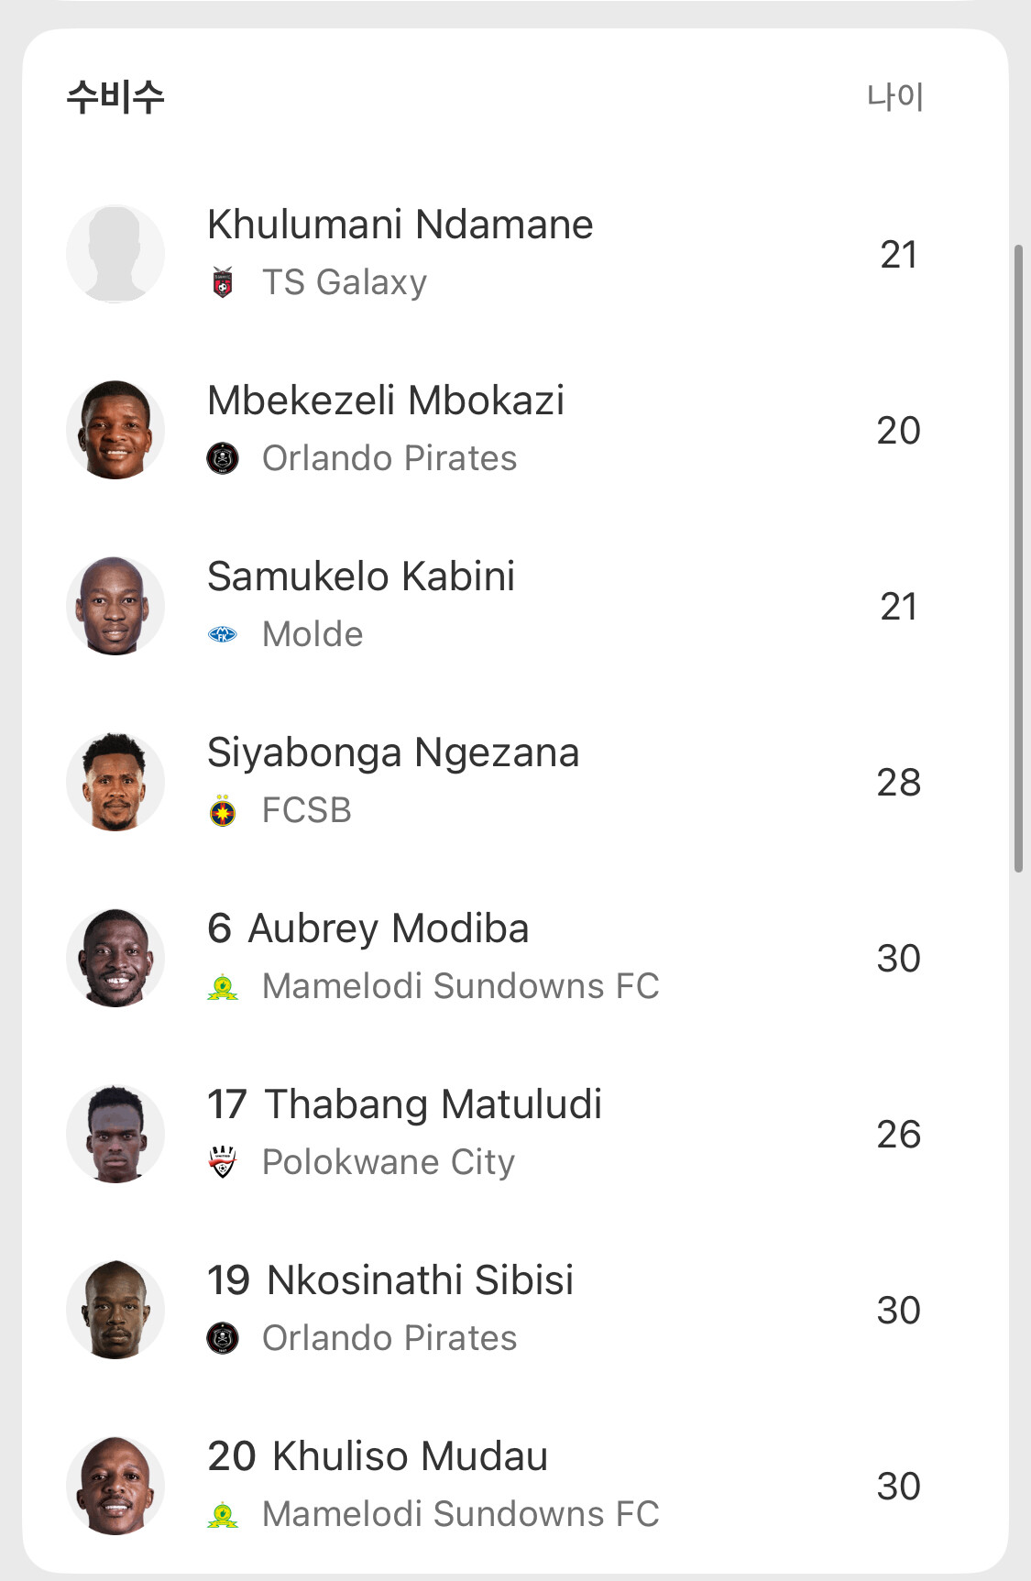The width and height of the screenshot is (1031, 1581).
Task: Click the 나이 age column header
Action: pos(895,96)
